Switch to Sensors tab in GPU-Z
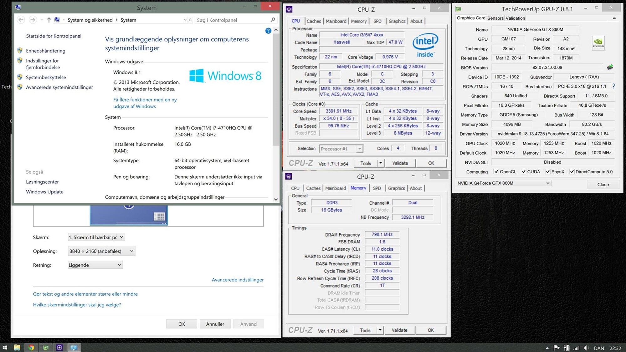This screenshot has width=626, height=352. [495, 18]
